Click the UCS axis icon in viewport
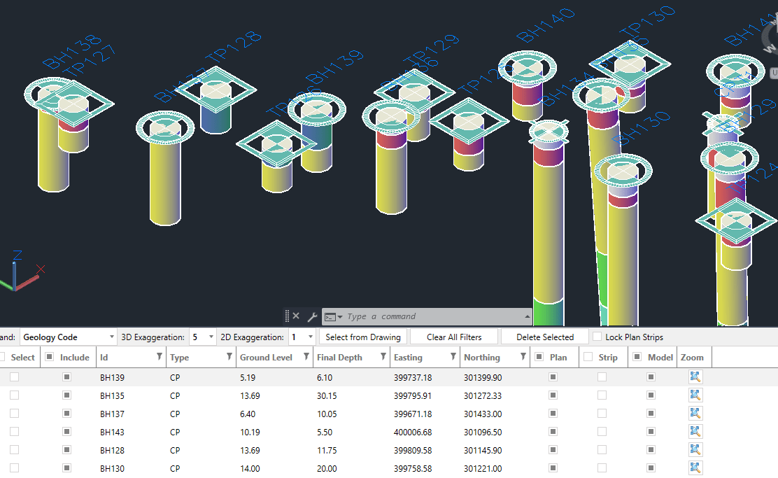Viewport: 778px width, 478px height. tap(20, 272)
